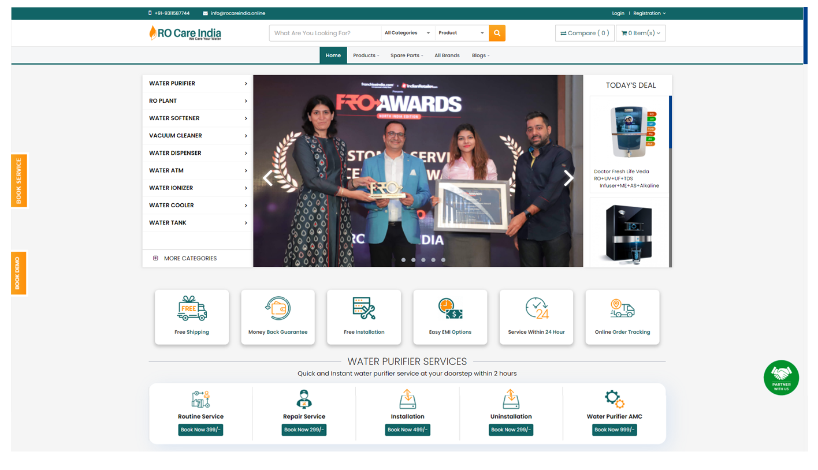Open the black water purifier deal image
The height and width of the screenshot is (470, 818).
[x=630, y=234]
